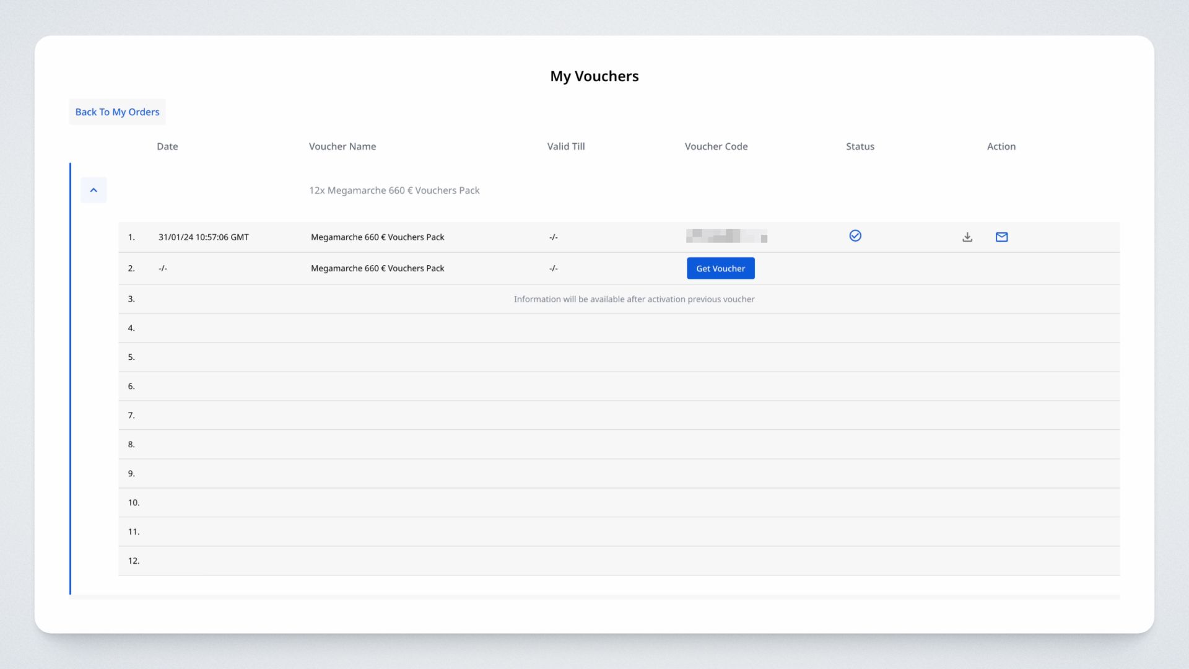
Task: Click the Date column header
Action: coord(167,147)
